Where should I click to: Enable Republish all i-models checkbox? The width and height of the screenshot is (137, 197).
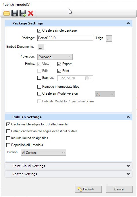[8, 145]
